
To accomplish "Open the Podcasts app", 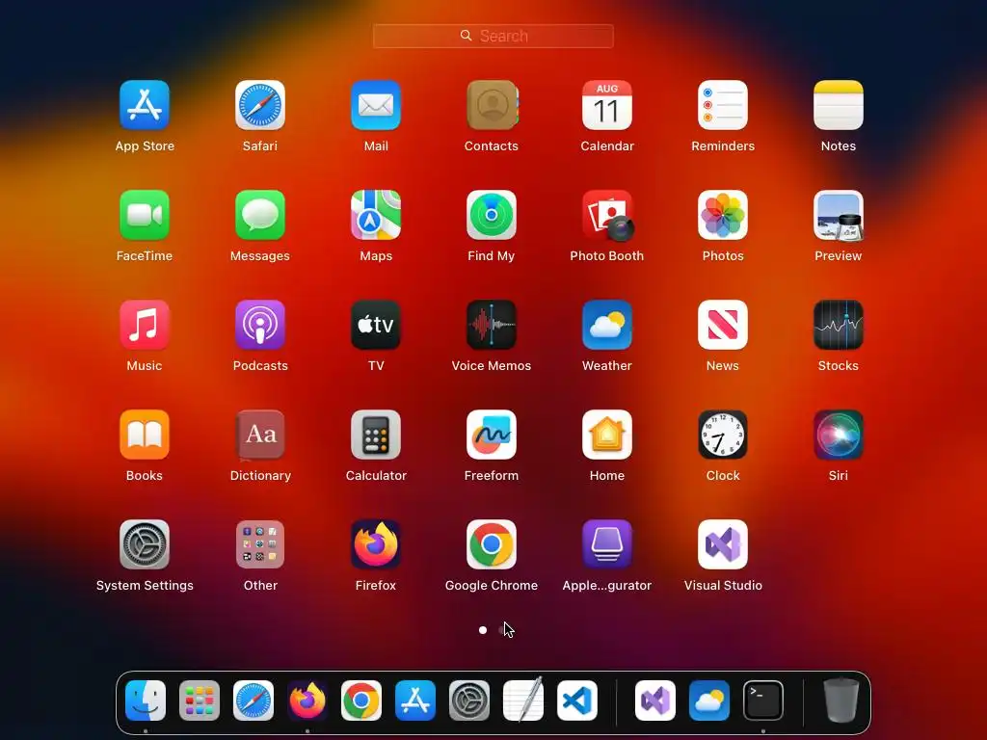I will coord(260,325).
